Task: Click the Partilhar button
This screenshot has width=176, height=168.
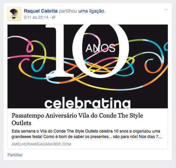Action: point(15,155)
